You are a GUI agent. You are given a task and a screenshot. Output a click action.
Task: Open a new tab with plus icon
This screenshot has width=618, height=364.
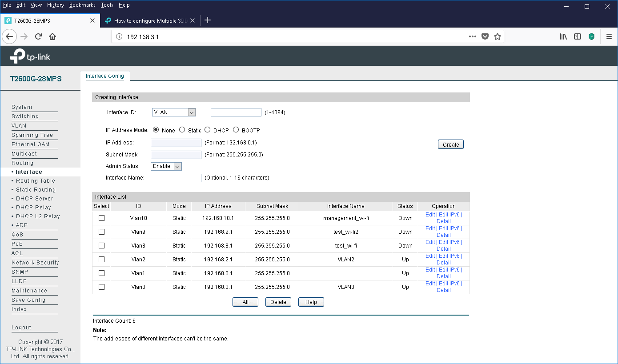pyautogui.click(x=207, y=20)
